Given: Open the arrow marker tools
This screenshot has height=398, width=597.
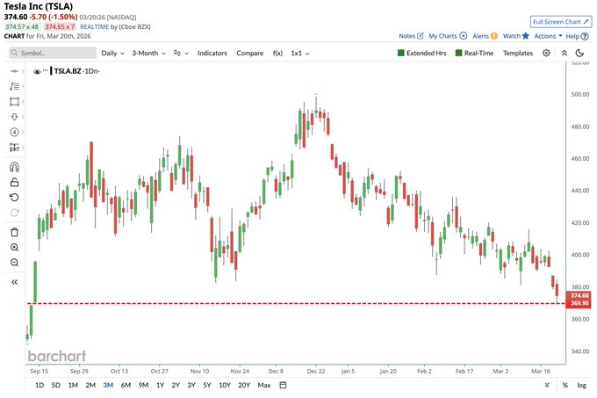Looking at the screenshot, I should pyautogui.click(x=14, y=117).
